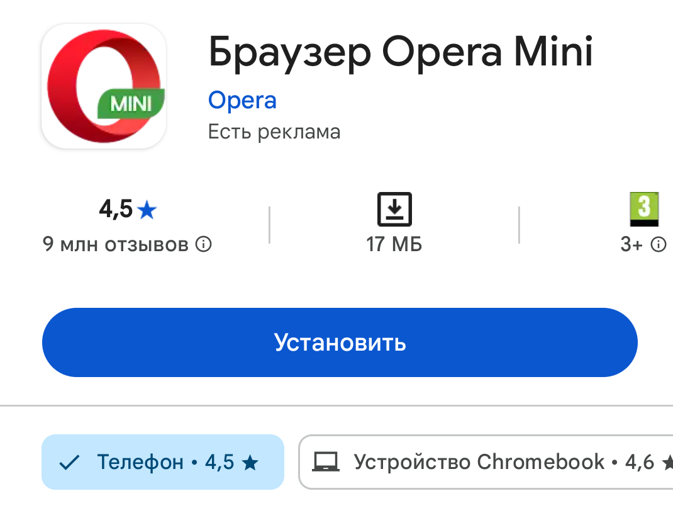Image resolution: width=673 pixels, height=508 pixels.
Task: Open info icon next to 3+ label
Action: (x=658, y=244)
